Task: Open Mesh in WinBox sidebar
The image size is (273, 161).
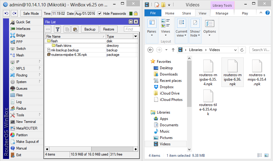Action: click(x=26, y=55)
